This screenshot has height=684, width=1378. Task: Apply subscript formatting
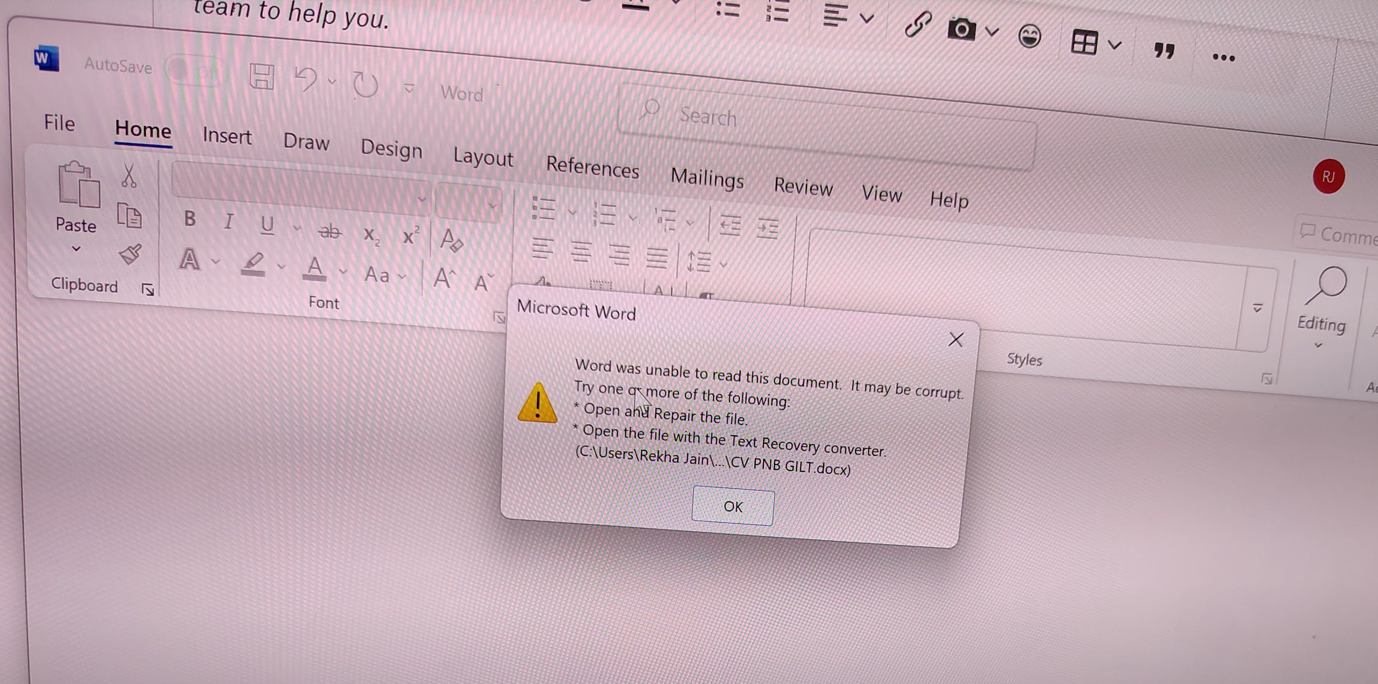[x=371, y=237]
